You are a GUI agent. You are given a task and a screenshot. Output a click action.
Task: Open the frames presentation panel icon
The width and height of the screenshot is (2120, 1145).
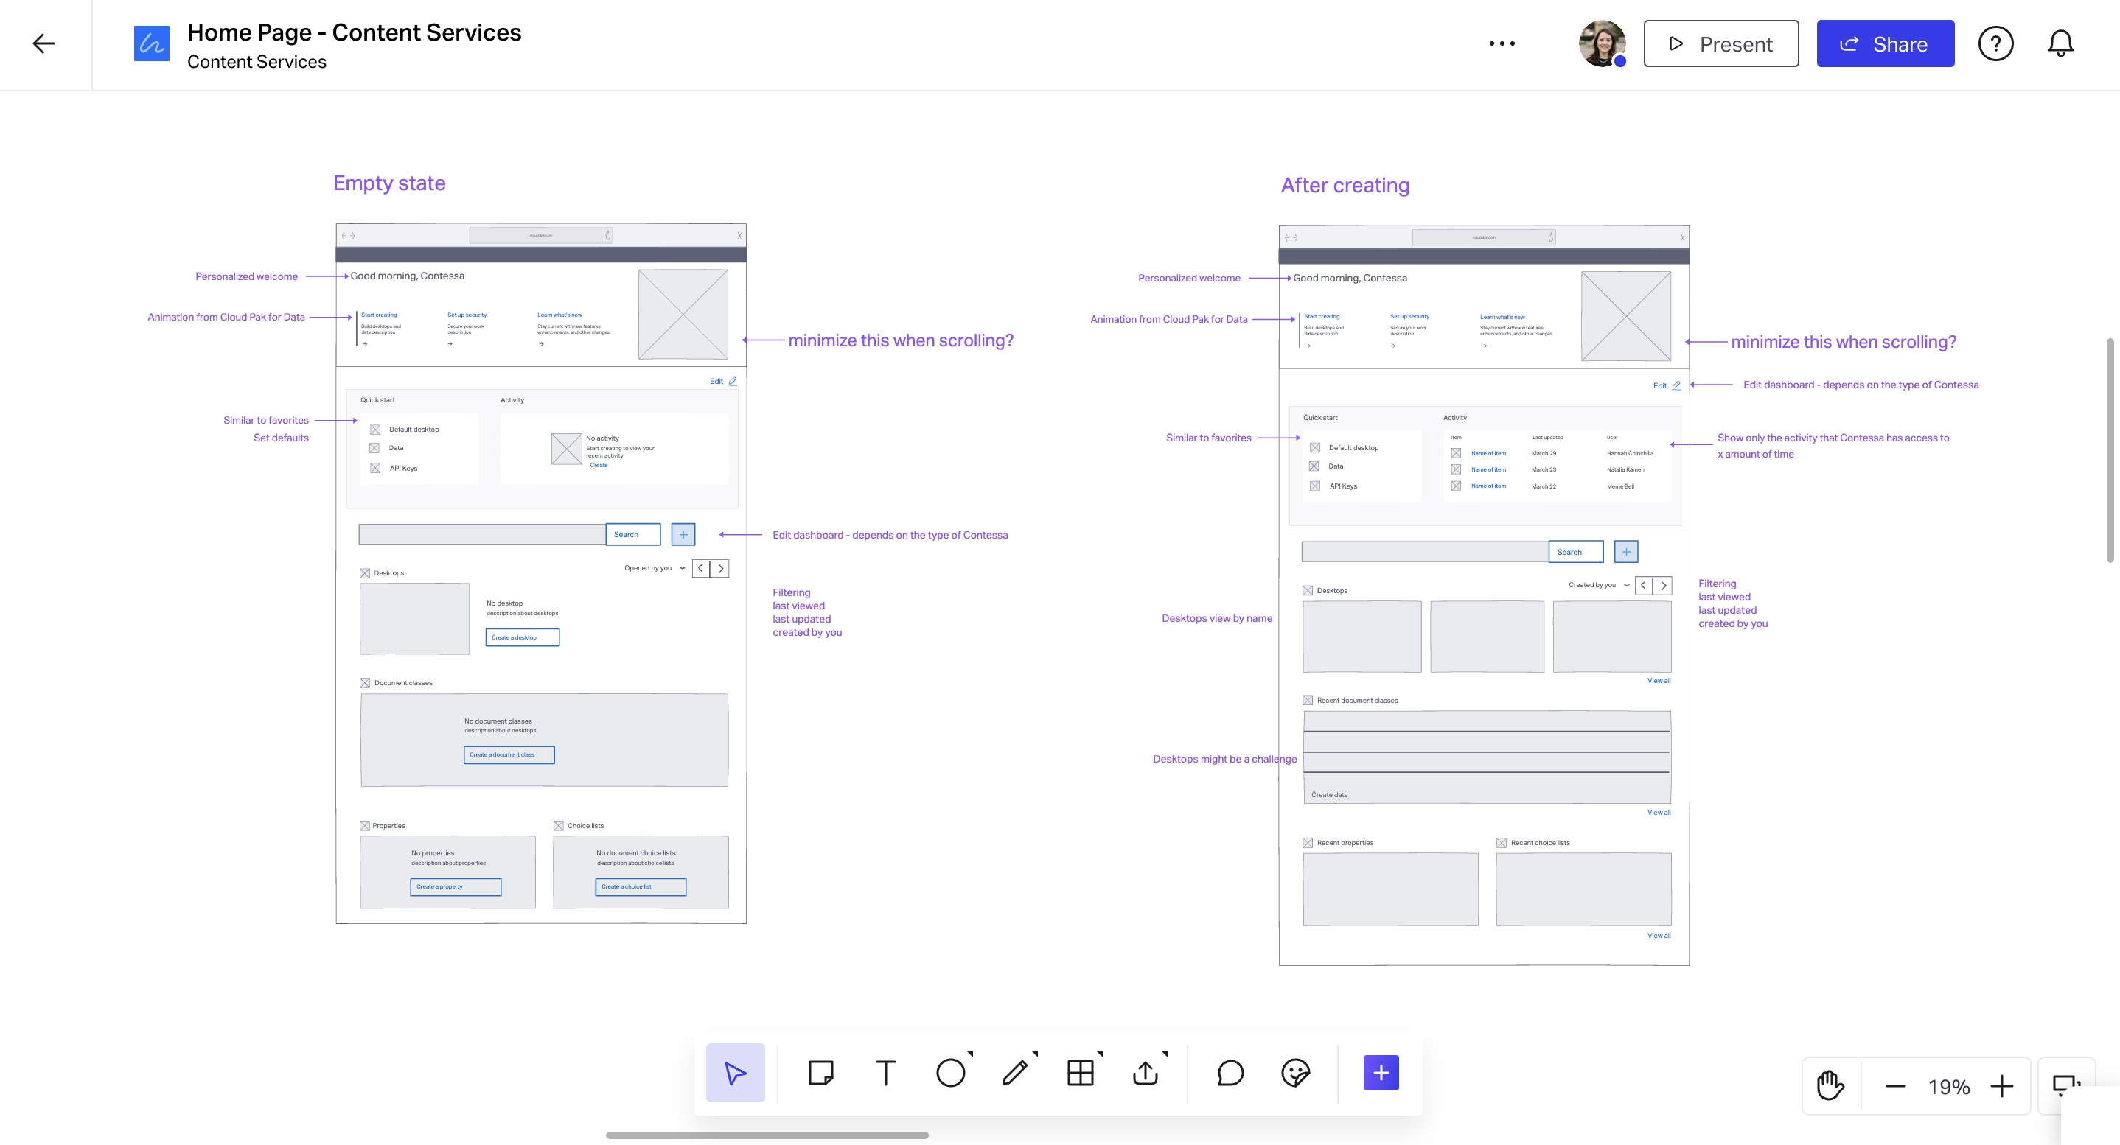coord(2065,1087)
